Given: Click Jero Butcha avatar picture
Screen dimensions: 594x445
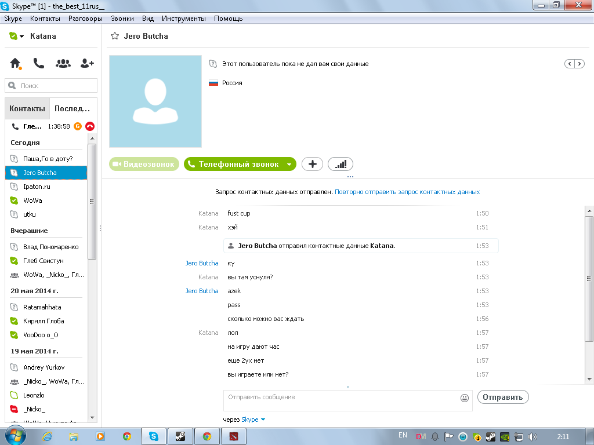Looking at the screenshot, I should (155, 101).
